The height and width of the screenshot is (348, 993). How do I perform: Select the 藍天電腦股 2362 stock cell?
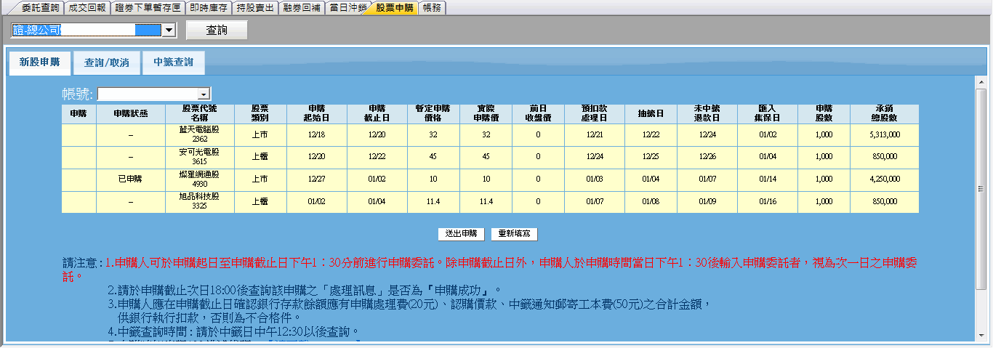coord(198,134)
